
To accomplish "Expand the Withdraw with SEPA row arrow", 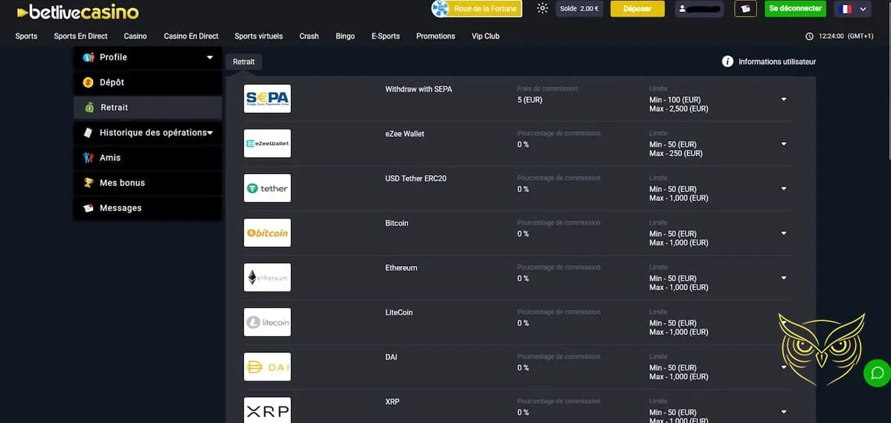I will pos(784,100).
